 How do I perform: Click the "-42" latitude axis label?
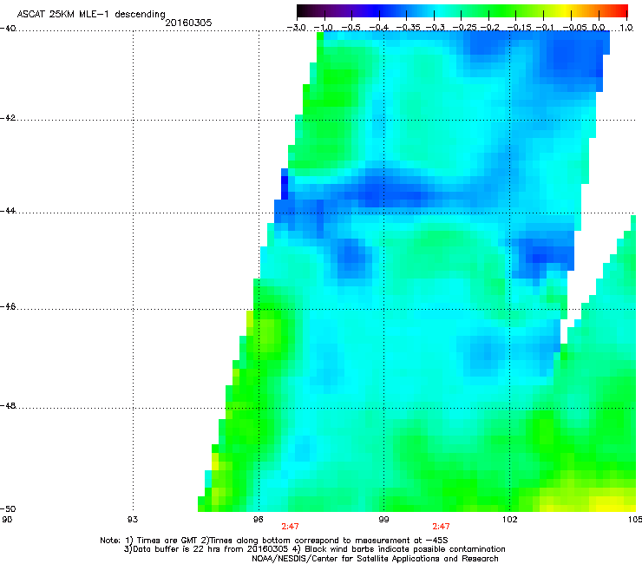pos(7,118)
